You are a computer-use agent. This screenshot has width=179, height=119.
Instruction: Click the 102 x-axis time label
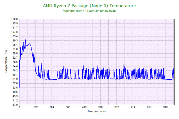point(36,107)
